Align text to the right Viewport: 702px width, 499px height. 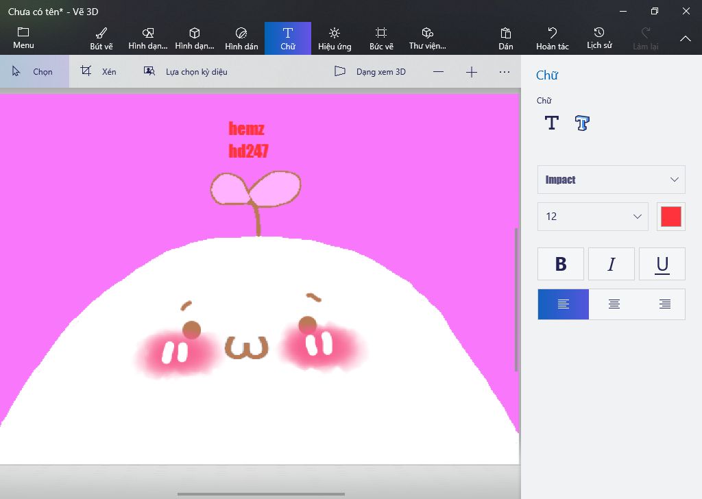665,304
